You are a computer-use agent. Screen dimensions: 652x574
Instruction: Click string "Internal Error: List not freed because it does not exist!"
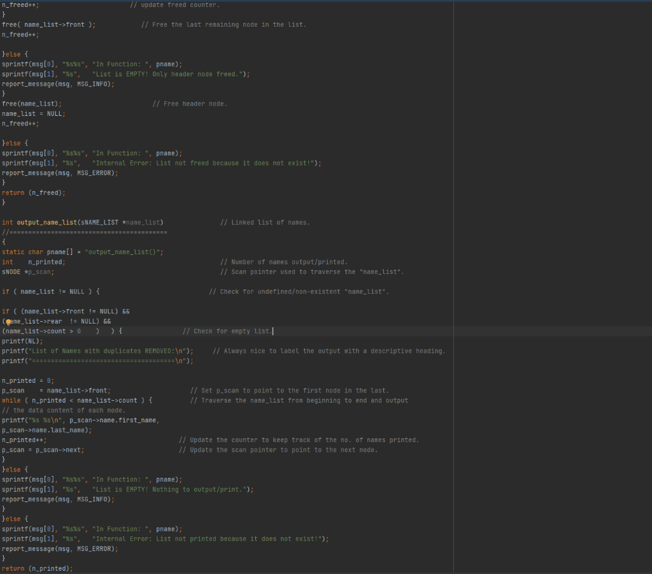(x=203, y=163)
